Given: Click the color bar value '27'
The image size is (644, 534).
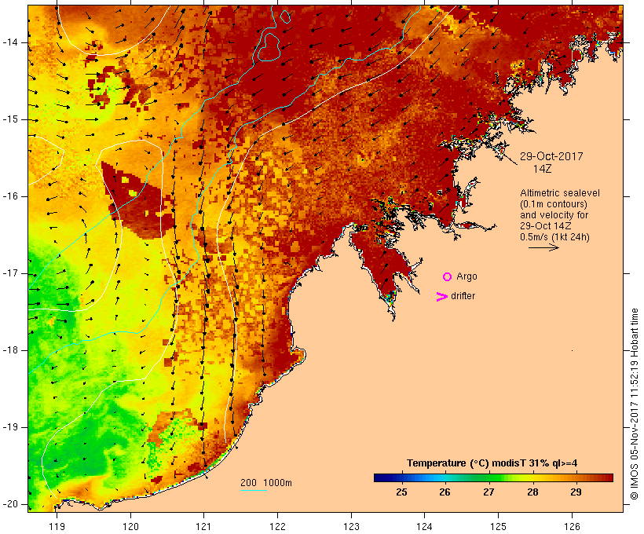Looking at the screenshot, I should click(x=488, y=492).
